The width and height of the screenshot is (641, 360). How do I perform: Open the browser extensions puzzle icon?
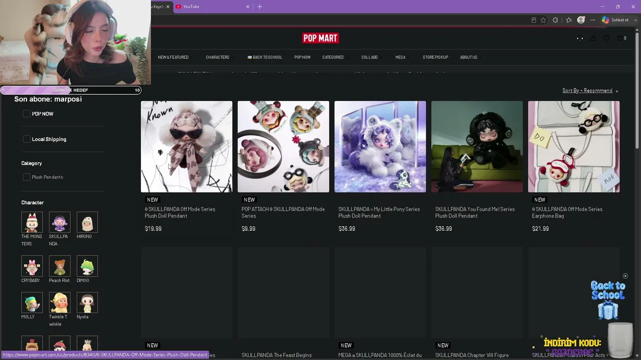tap(555, 20)
